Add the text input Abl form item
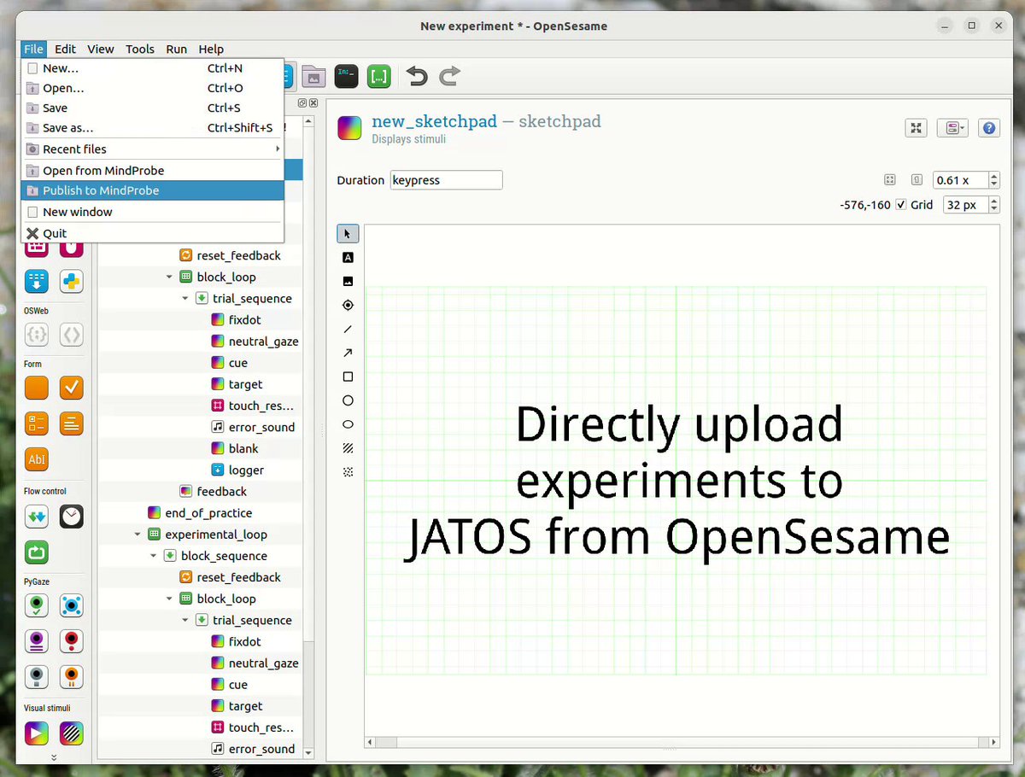The height and width of the screenshot is (777, 1025). tap(36, 459)
